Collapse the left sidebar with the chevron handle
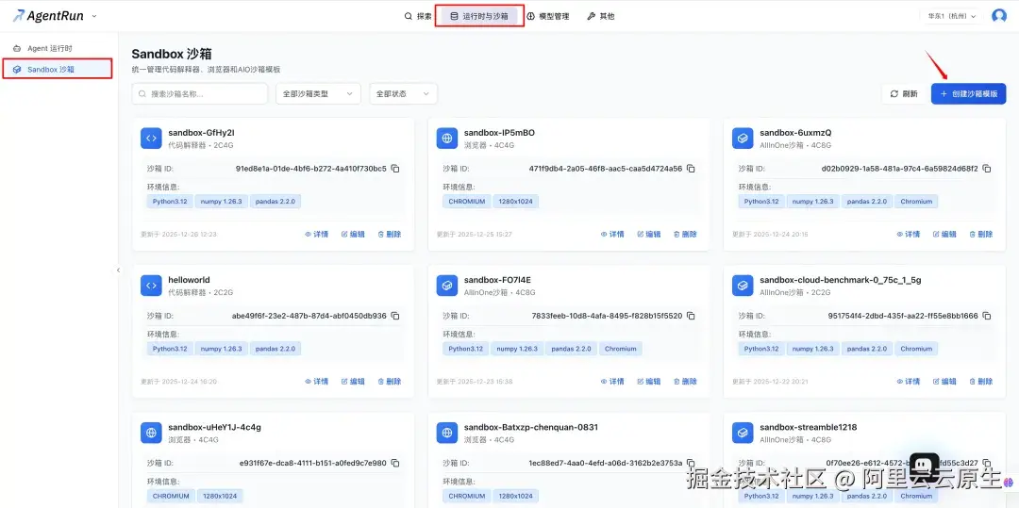 (x=118, y=270)
